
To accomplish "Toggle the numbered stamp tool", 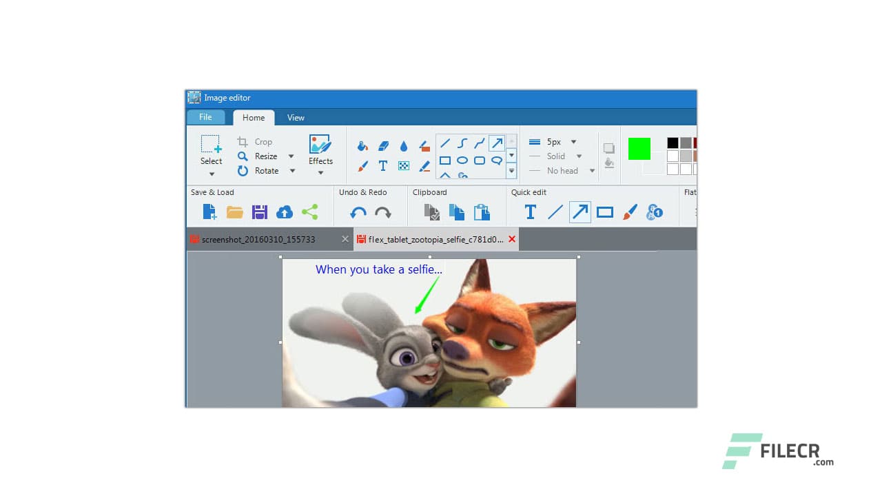I will 655,212.
